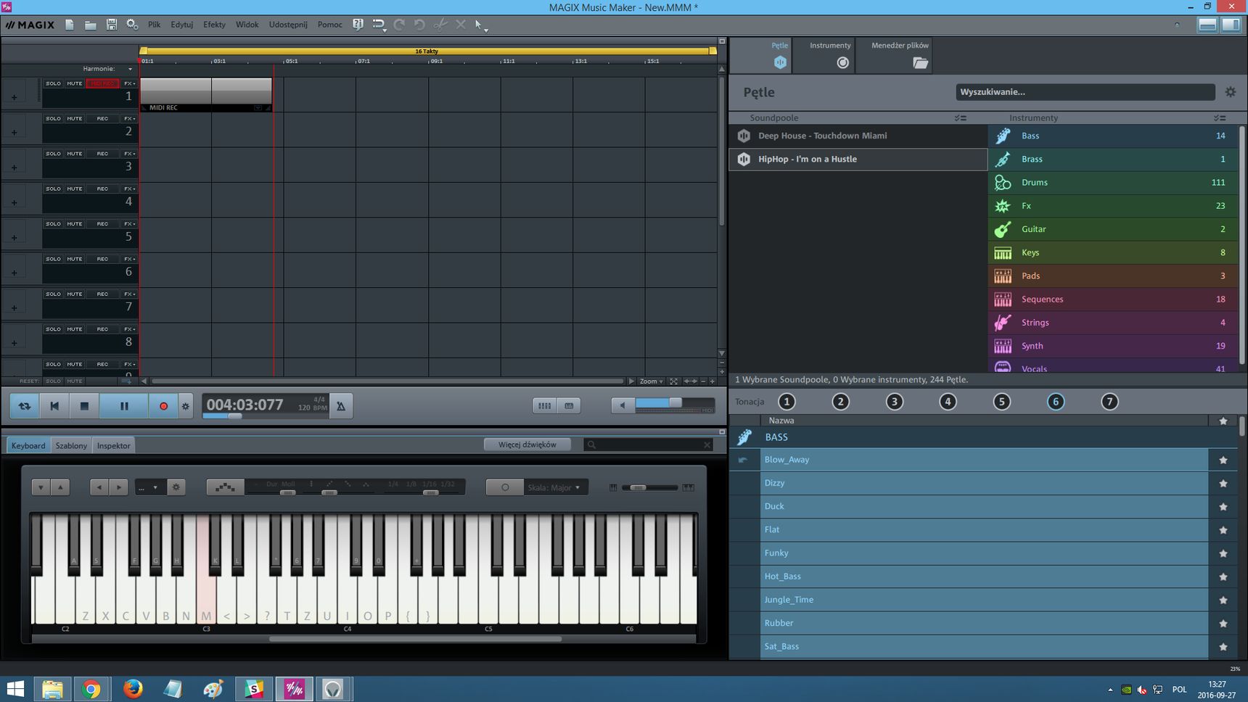The image size is (1248, 702).
Task: Open the Udostępnij menu
Action: tap(288, 25)
